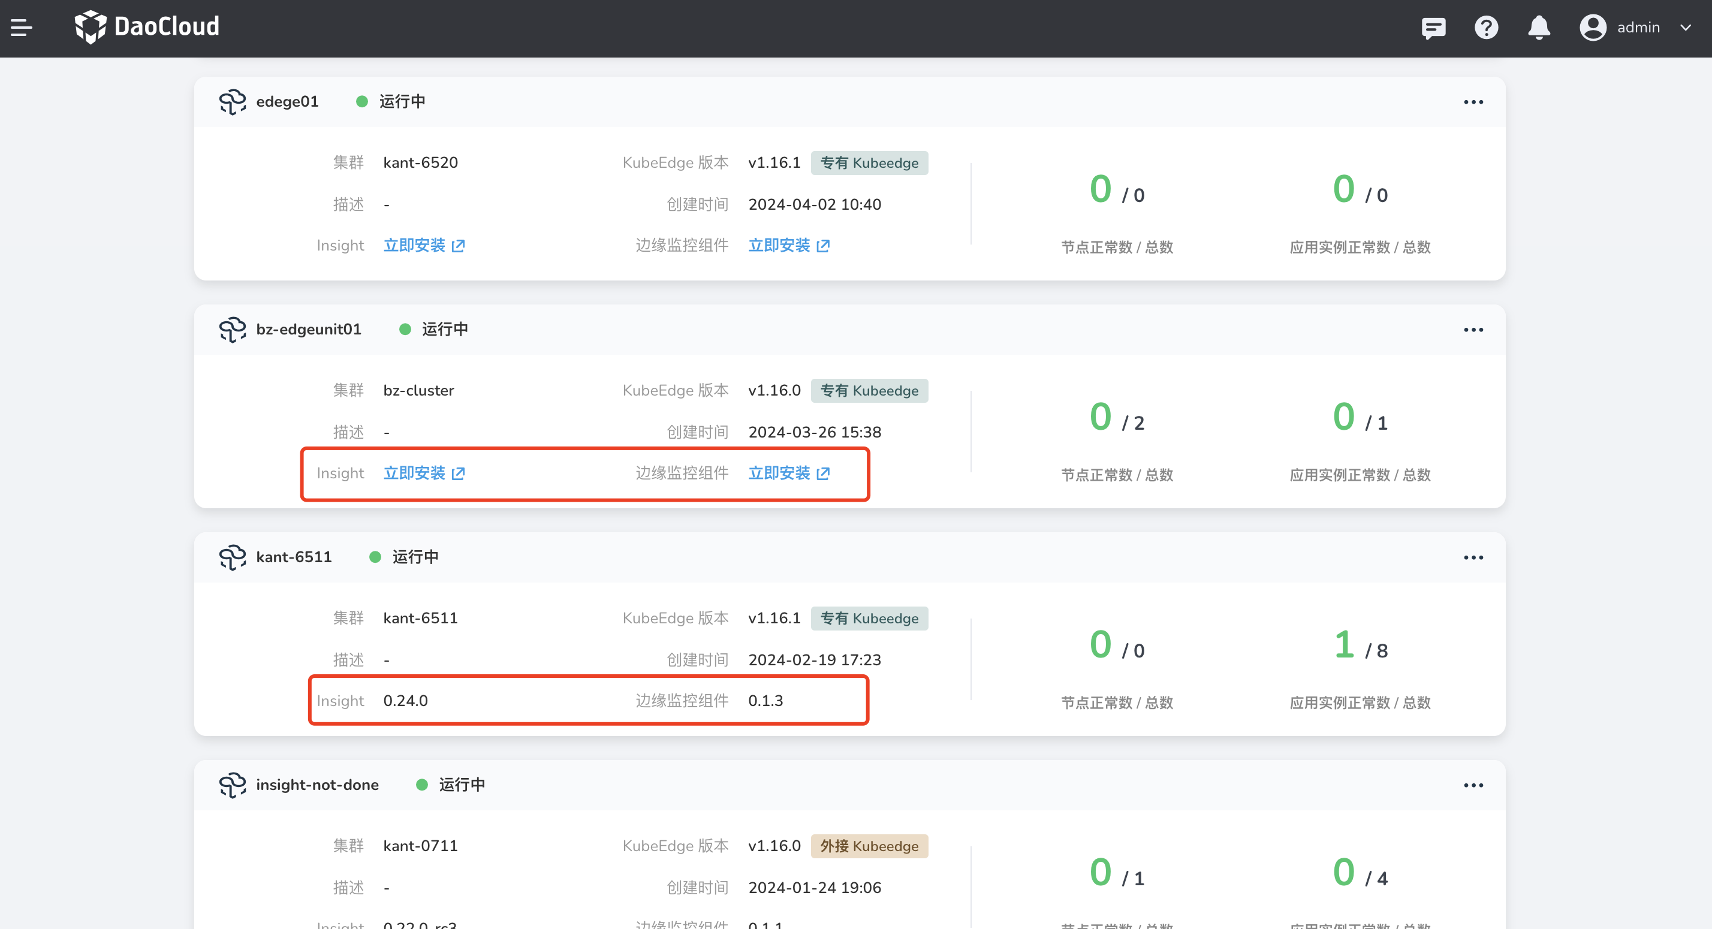The image size is (1712, 929).
Task: Open more options for insight-not-done
Action: click(x=1473, y=786)
